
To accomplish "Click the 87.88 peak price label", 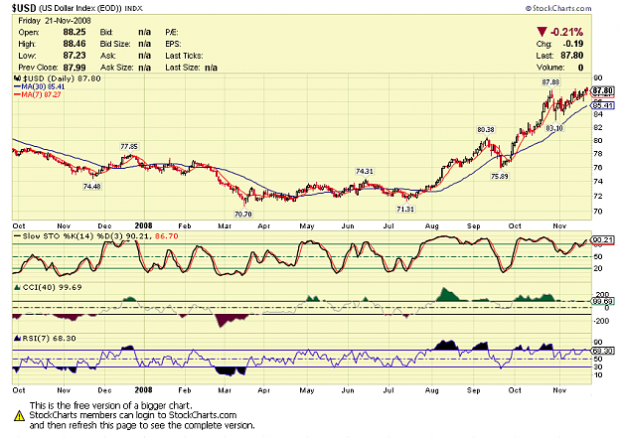I will (x=550, y=82).
